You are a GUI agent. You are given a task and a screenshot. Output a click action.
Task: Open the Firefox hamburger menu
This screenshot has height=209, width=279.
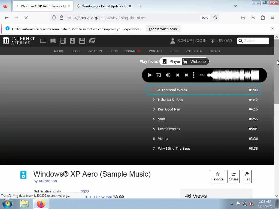272,17
